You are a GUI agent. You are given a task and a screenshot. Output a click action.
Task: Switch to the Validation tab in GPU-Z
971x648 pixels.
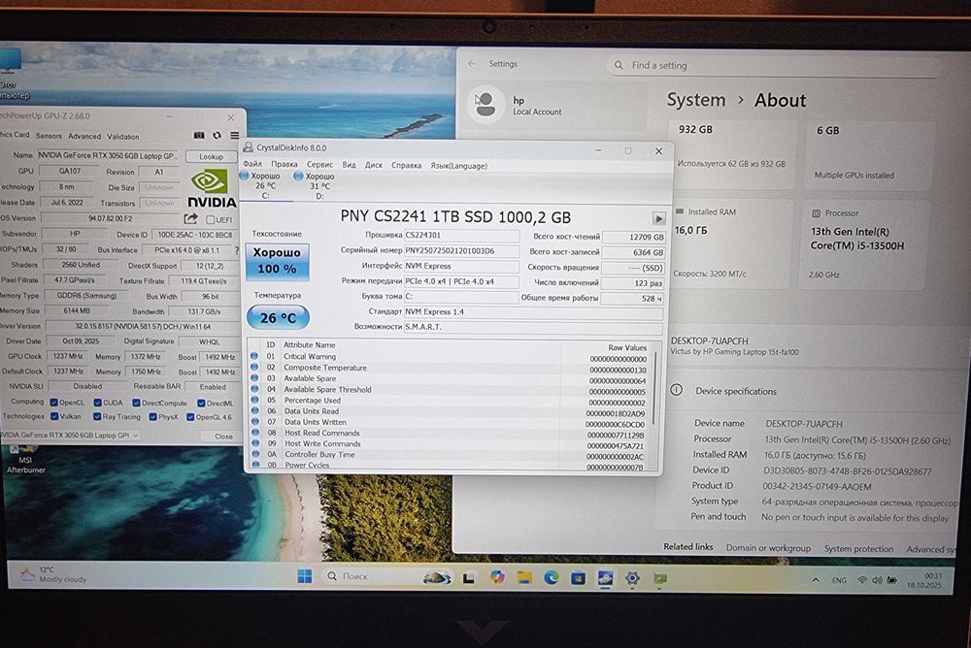pos(122,136)
